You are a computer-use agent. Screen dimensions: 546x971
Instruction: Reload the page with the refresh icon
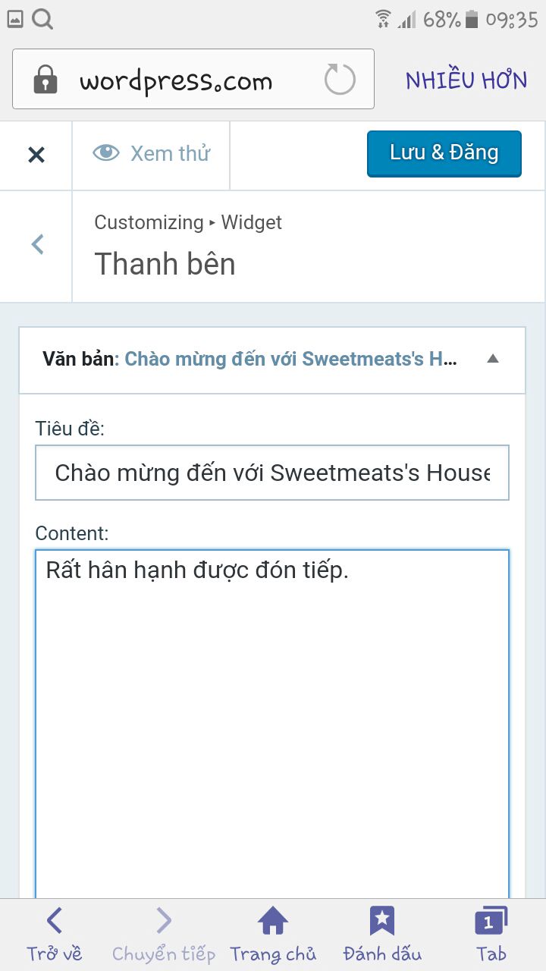pyautogui.click(x=339, y=79)
